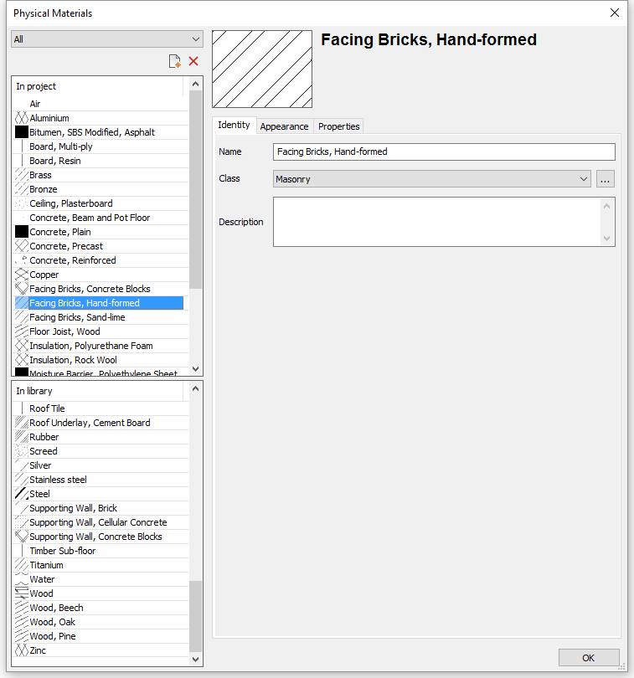The image size is (634, 678).
Task: Expand the Class Masonry dropdown
Action: pyautogui.click(x=432, y=179)
